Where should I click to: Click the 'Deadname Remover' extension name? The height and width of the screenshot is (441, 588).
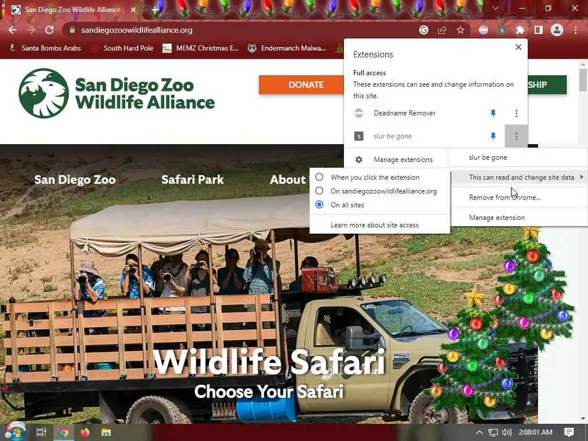coord(405,113)
